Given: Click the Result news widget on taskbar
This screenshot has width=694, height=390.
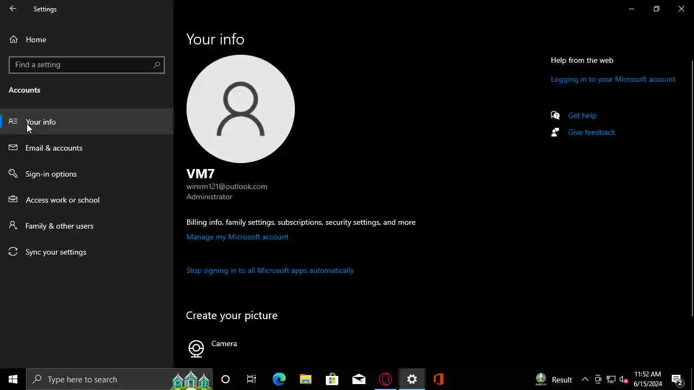Looking at the screenshot, I should click(x=554, y=379).
